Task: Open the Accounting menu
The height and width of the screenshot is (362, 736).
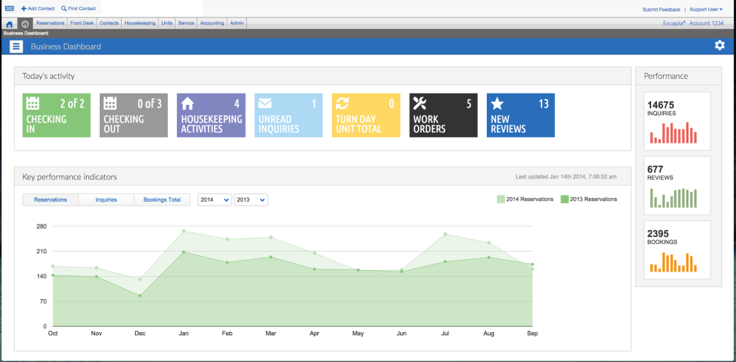Action: (212, 23)
